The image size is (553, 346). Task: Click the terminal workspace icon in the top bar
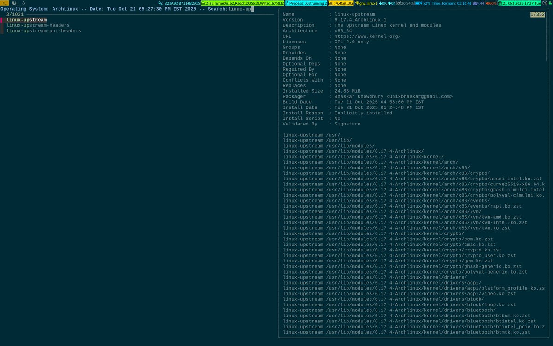tap(4, 3)
